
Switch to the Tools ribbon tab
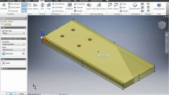pyautogui.click(x=35, y=1)
